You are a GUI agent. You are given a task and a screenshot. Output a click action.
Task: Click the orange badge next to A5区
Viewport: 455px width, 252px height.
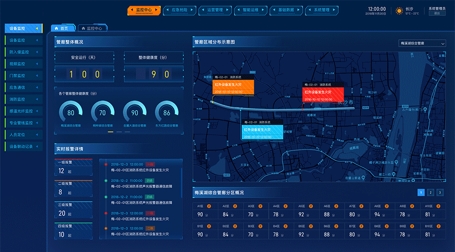[311, 206]
